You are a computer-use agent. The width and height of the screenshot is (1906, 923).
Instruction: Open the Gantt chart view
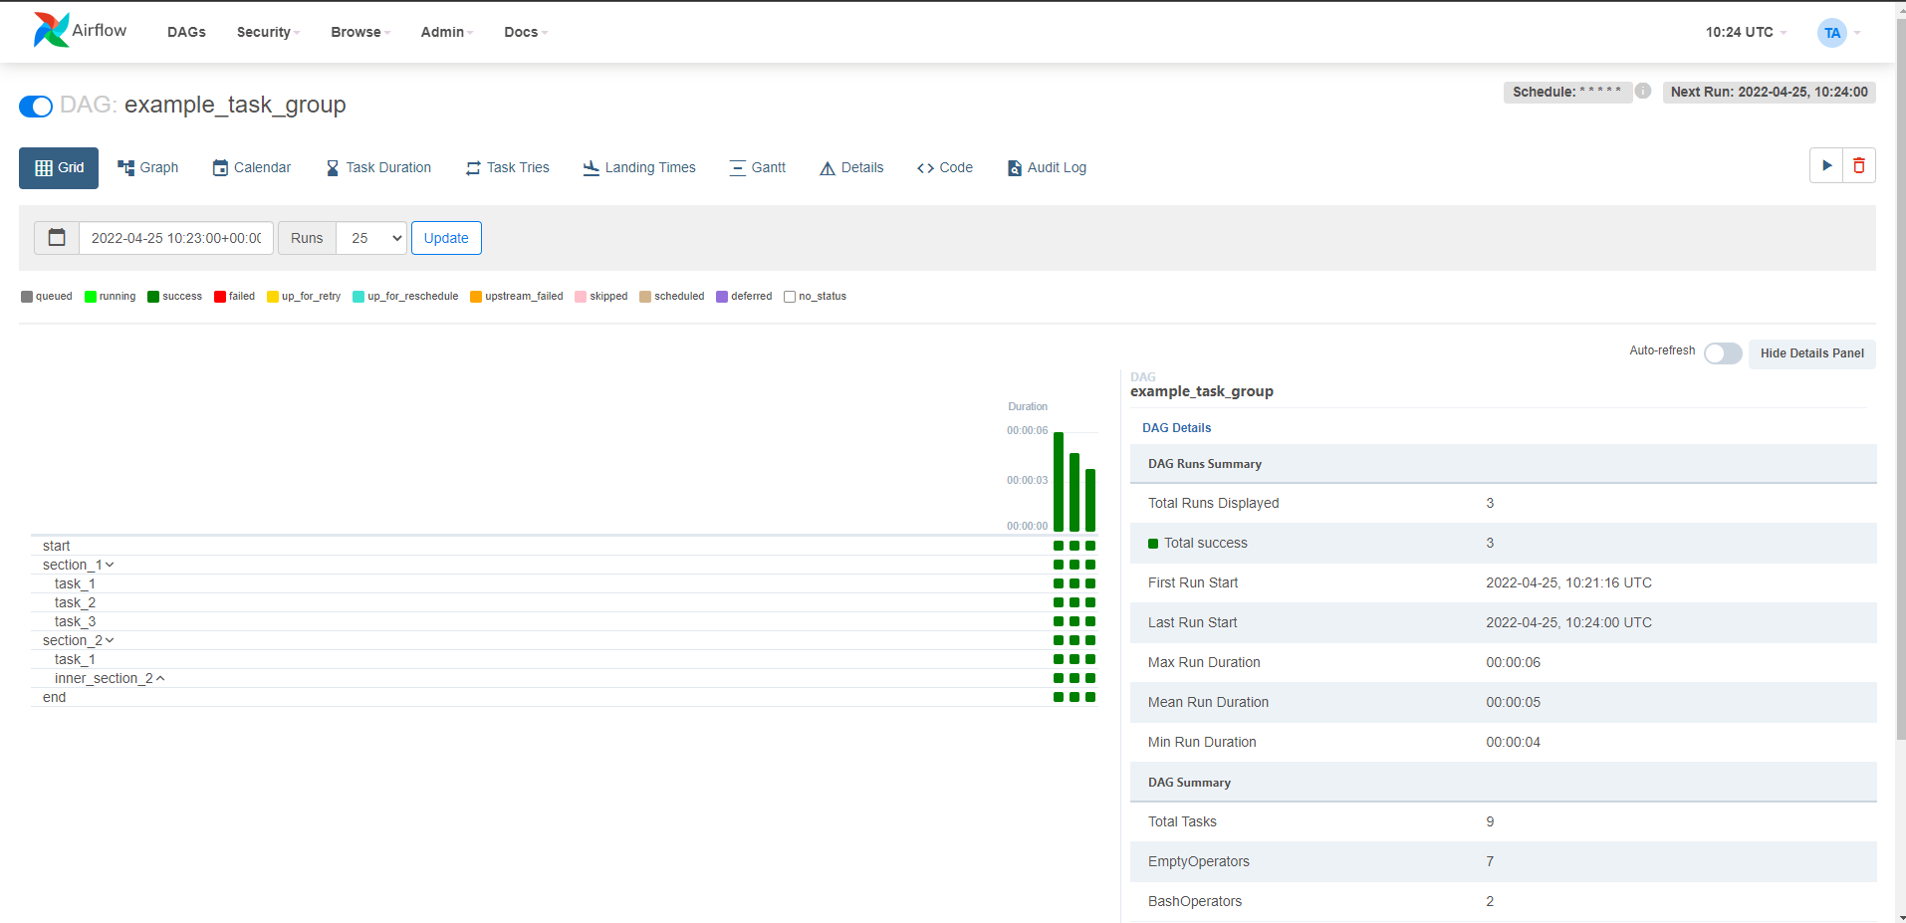click(757, 167)
